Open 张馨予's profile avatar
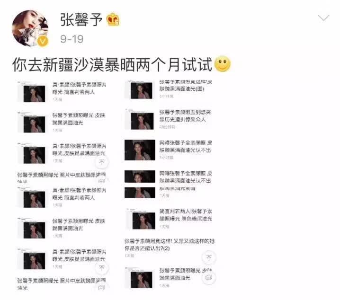 [30, 28]
